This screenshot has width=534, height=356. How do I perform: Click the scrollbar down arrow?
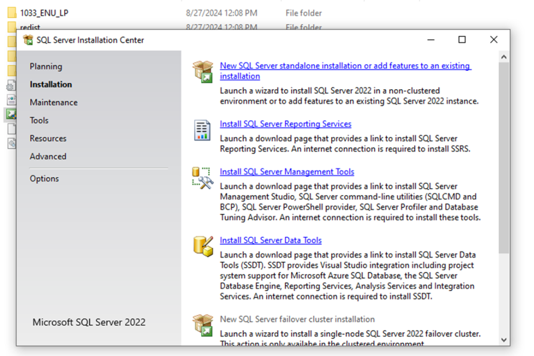(x=504, y=339)
